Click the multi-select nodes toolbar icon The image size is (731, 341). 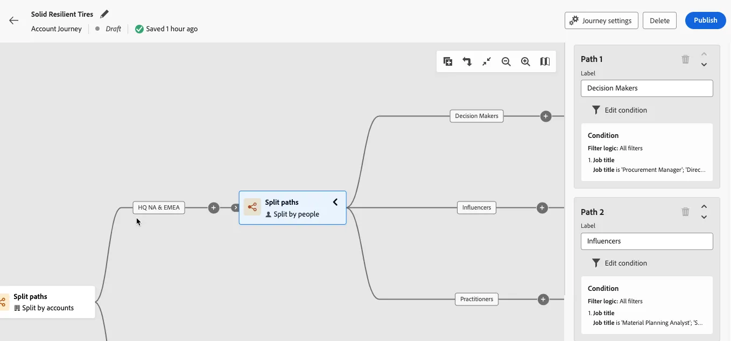click(x=448, y=61)
